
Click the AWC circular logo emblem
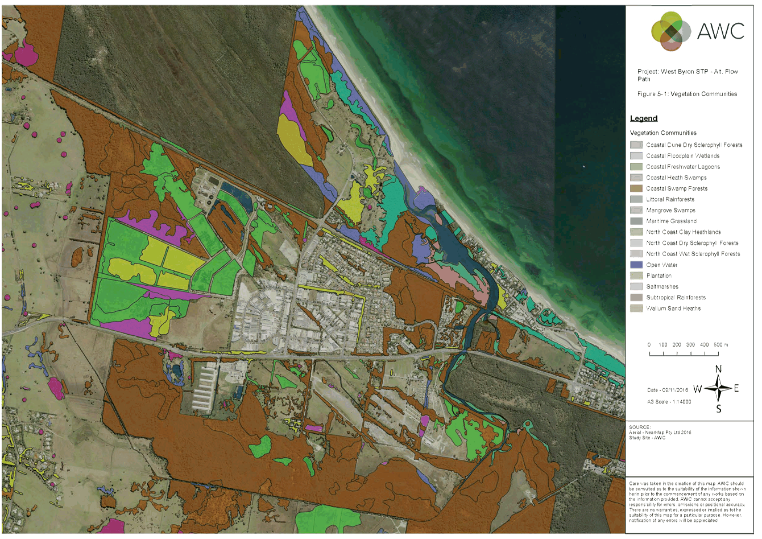point(671,31)
